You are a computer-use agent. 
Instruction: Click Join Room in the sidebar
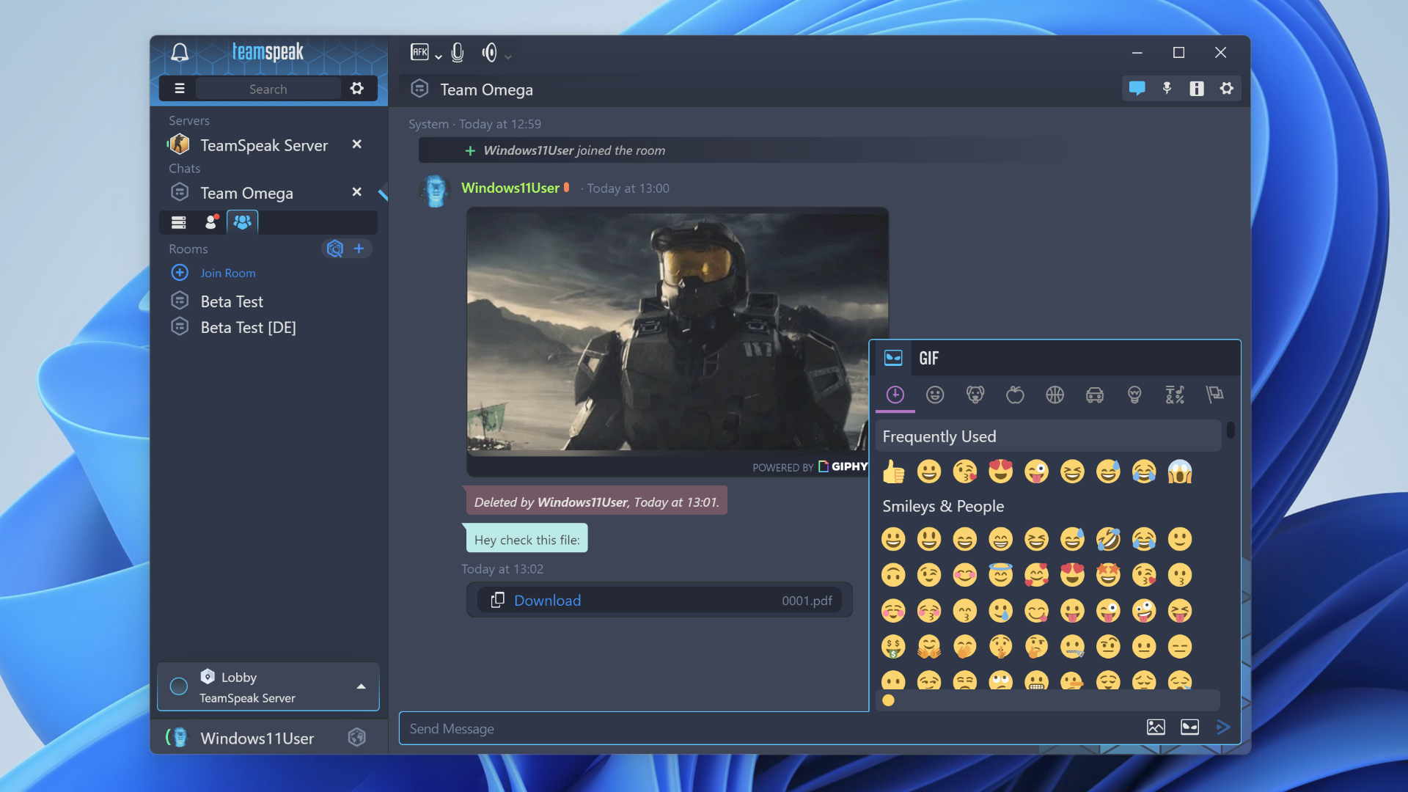click(228, 272)
